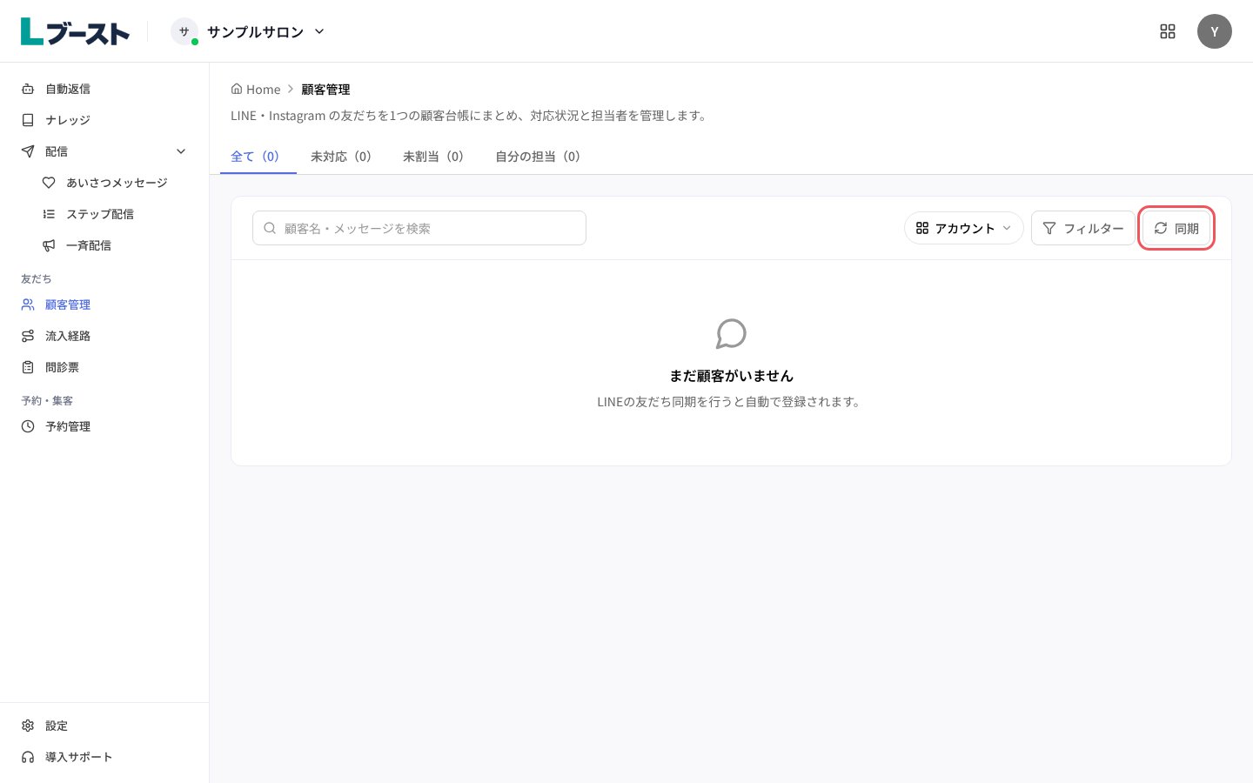Select the 未割当 (0) tab
1253x783 pixels.
click(433, 157)
